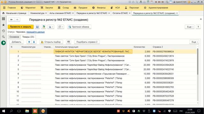
Task: Move row up with blue up arrow
Action: [29, 42]
